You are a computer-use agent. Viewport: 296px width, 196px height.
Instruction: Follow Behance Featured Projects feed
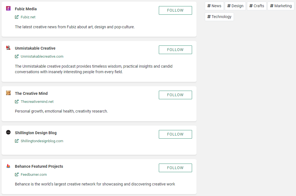click(175, 168)
